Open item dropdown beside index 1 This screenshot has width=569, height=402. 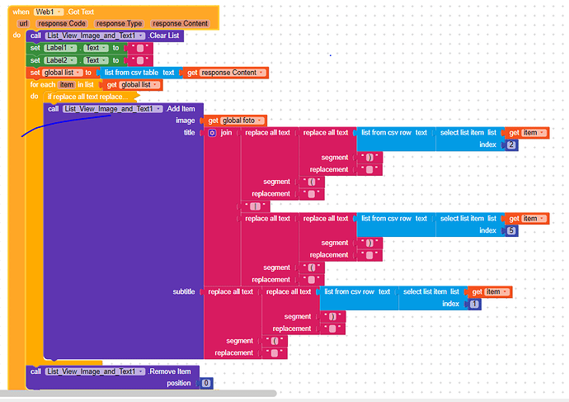coord(505,292)
